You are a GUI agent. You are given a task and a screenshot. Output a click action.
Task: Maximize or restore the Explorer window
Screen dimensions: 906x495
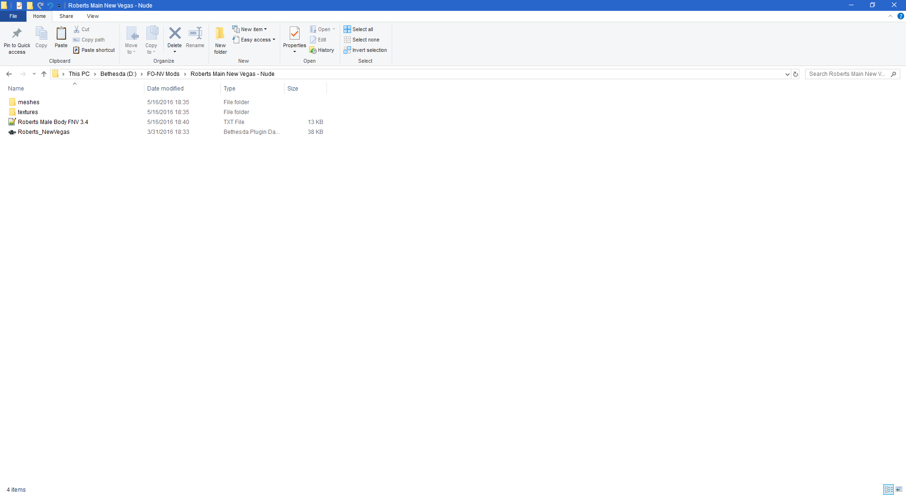(872, 5)
